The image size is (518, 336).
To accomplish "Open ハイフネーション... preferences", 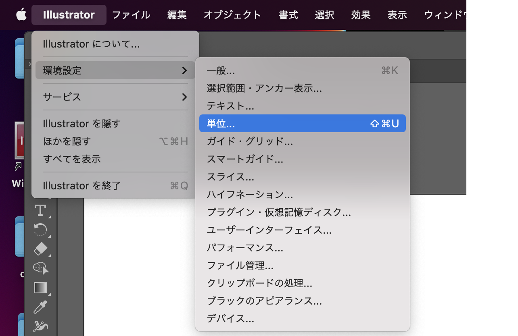I will (x=303, y=195).
